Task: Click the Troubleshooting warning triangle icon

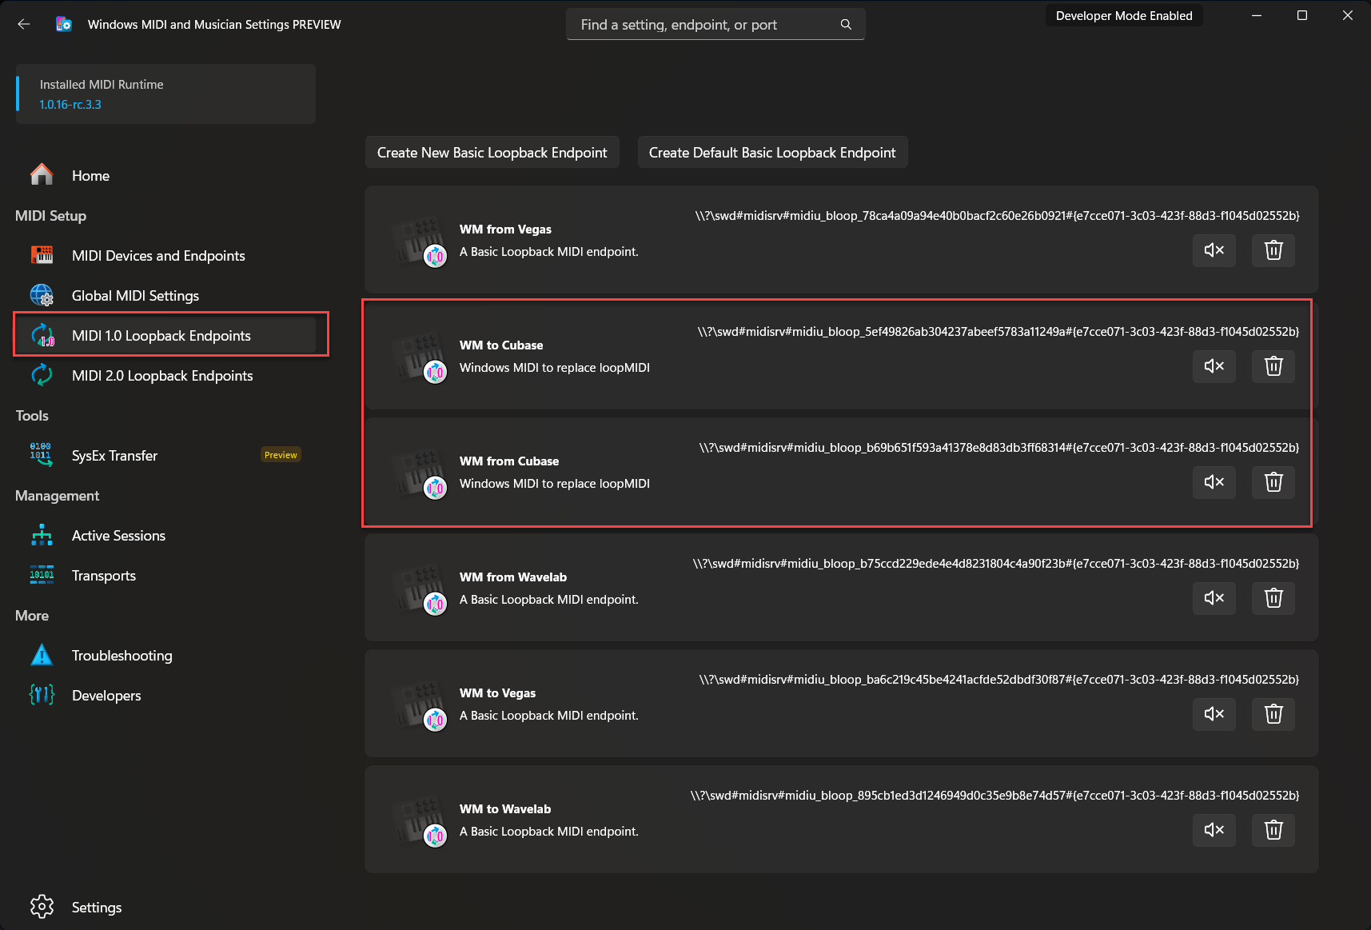Action: (x=42, y=655)
